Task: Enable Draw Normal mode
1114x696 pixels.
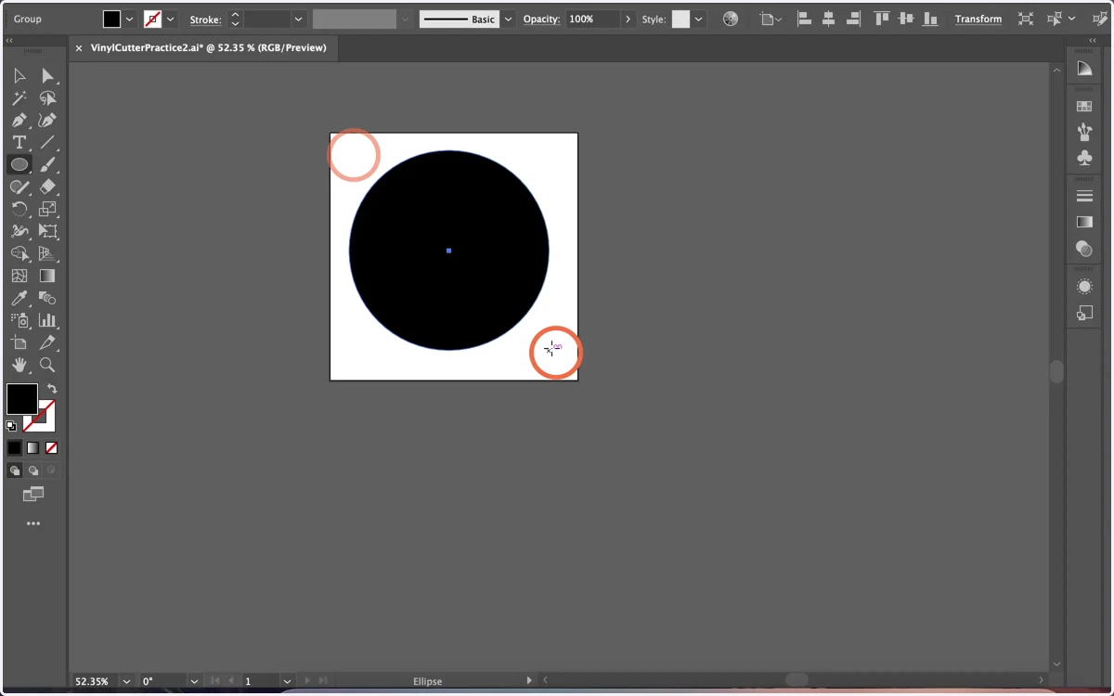Action: click(15, 470)
